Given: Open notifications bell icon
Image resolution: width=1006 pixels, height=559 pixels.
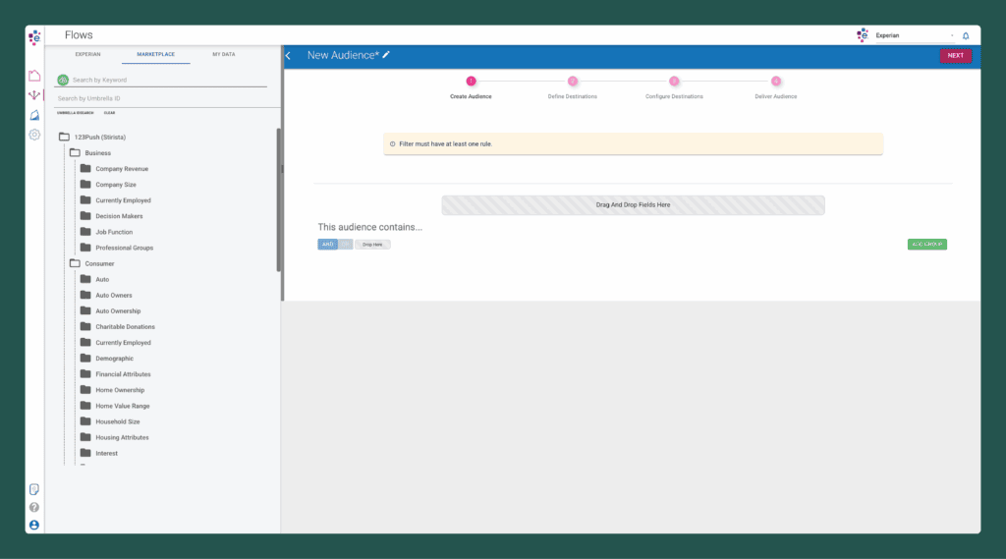Looking at the screenshot, I should 966,36.
